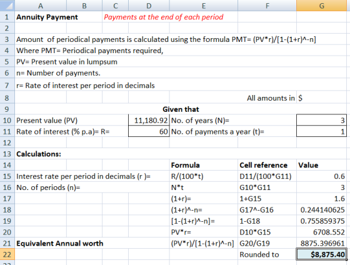The image size is (350, 265).
Task: Click 'D11/(100*G11)' cell reference
Action: pyautogui.click(x=266, y=176)
